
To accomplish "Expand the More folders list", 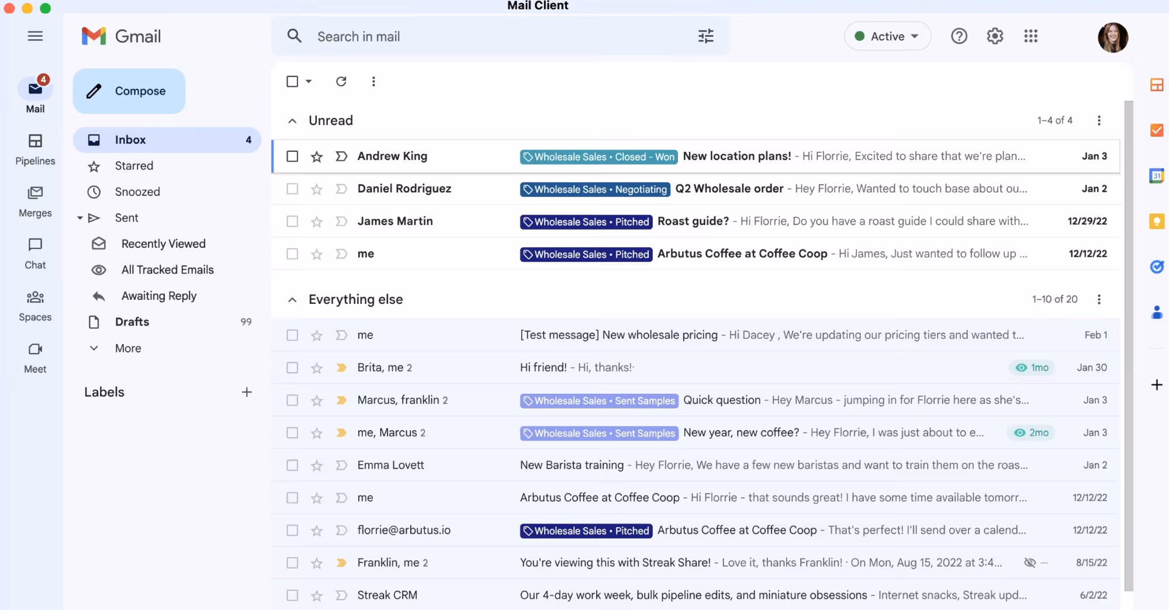I will click(128, 348).
